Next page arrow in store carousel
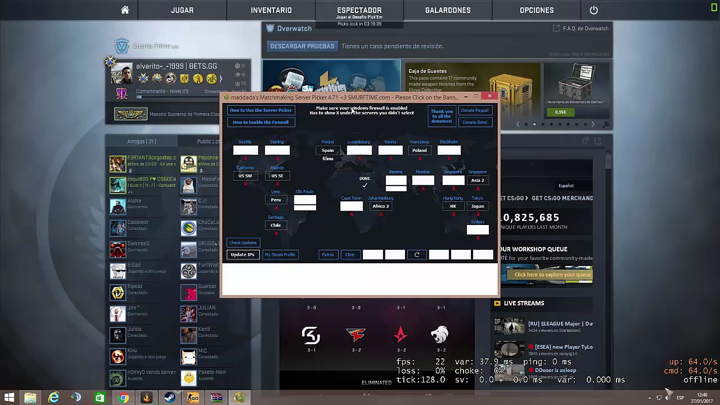 click(x=593, y=124)
